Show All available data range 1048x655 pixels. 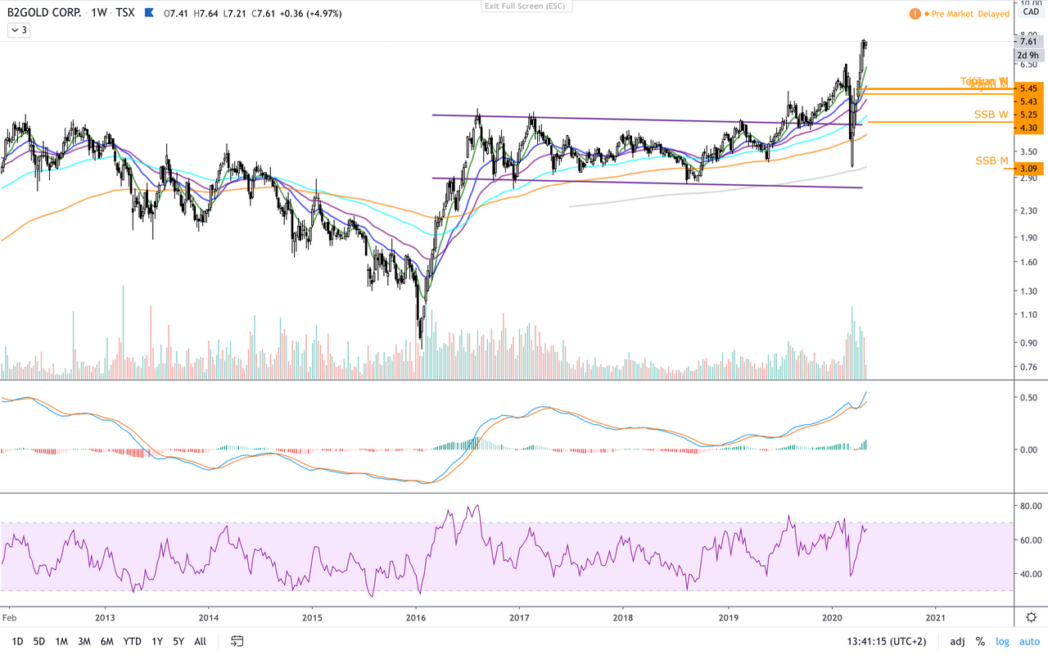click(201, 641)
